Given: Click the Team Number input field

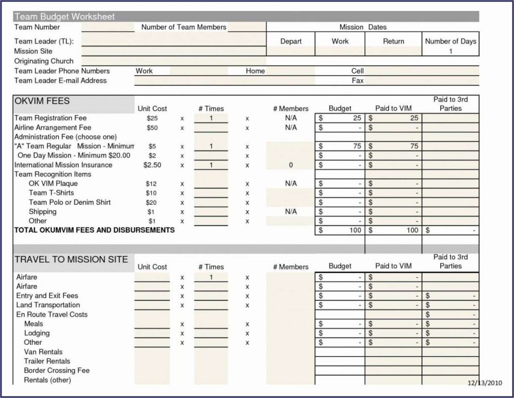Looking at the screenshot, I should (x=108, y=27).
